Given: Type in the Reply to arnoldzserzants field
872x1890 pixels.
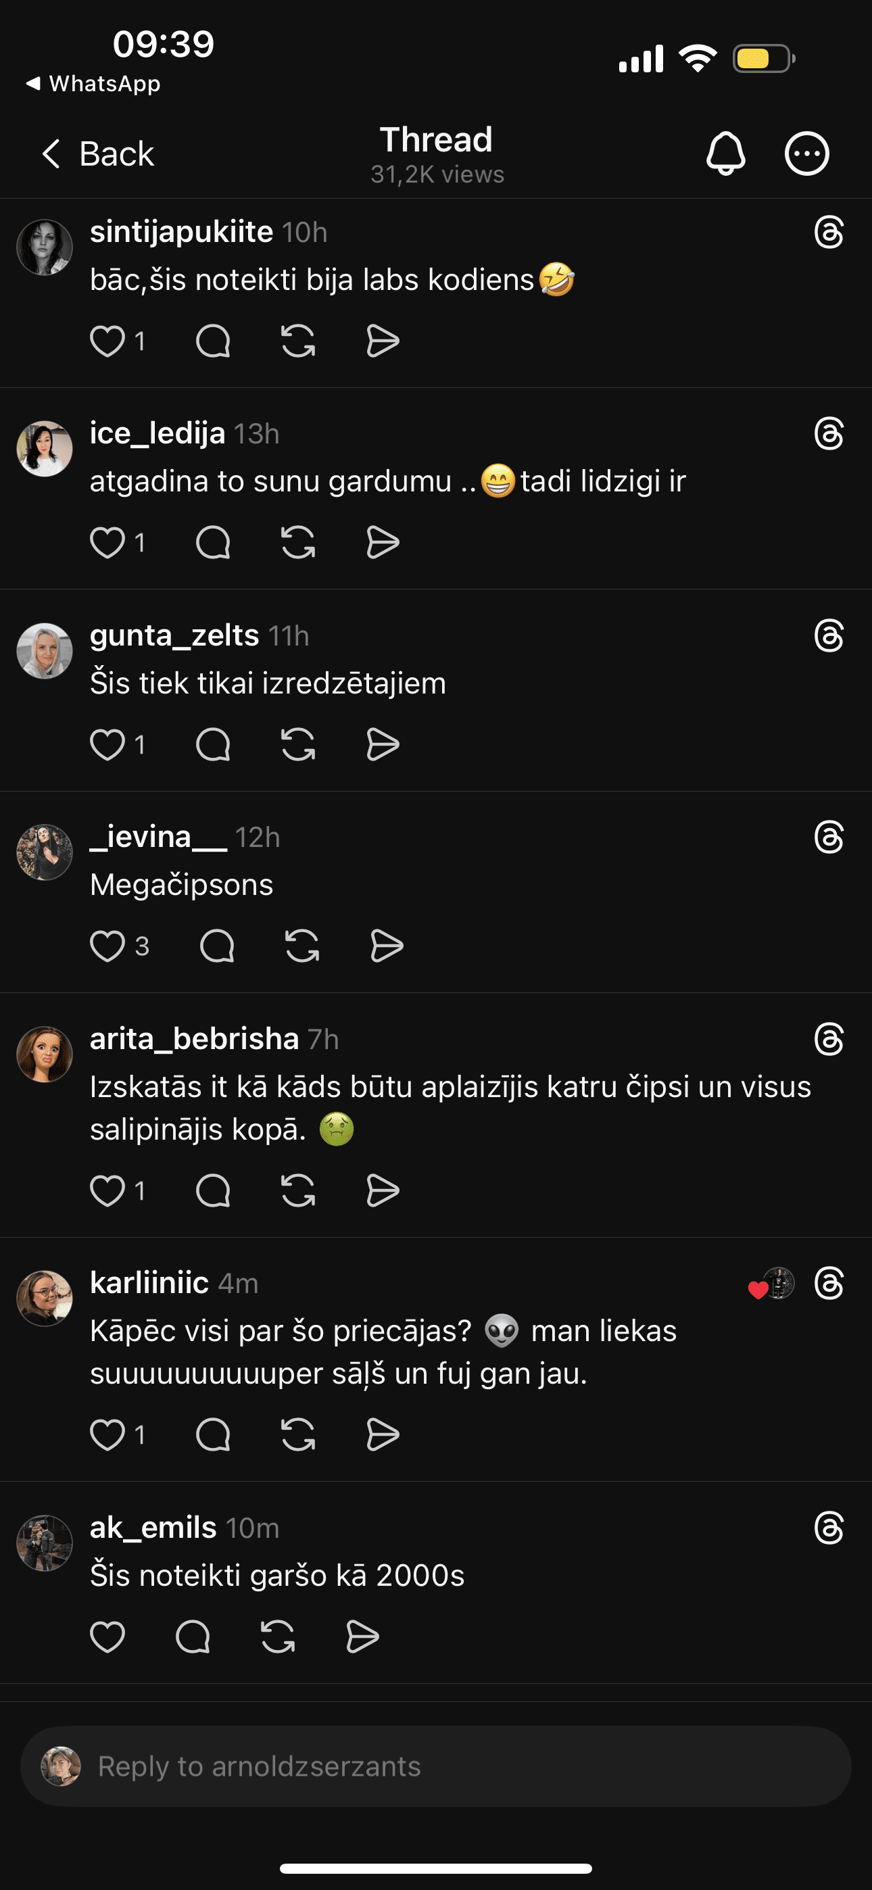Looking at the screenshot, I should (x=436, y=1766).
